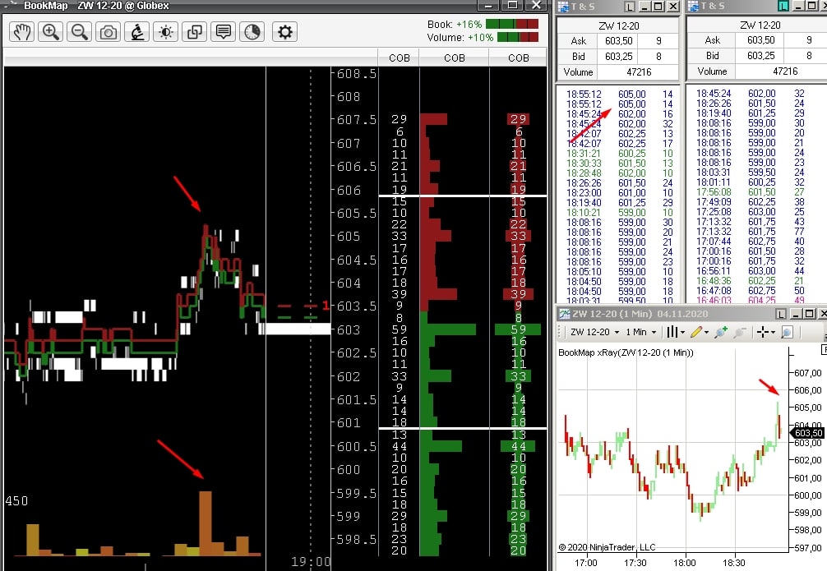Image resolution: width=827 pixels, height=571 pixels.
Task: Take a snapshot with the camera icon
Action: point(109,32)
